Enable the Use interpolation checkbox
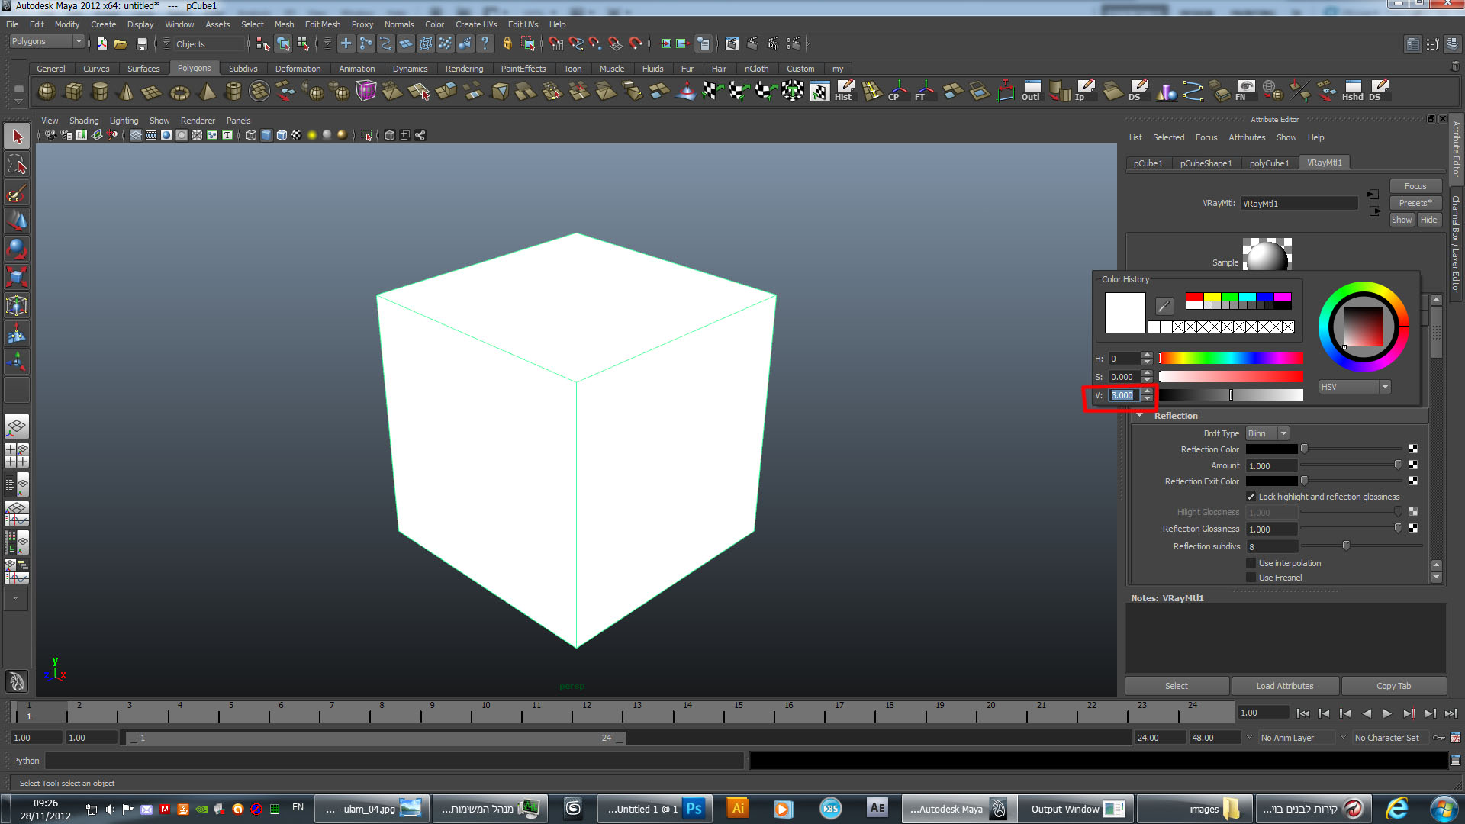Screen dimensions: 1465x824 point(1251,563)
